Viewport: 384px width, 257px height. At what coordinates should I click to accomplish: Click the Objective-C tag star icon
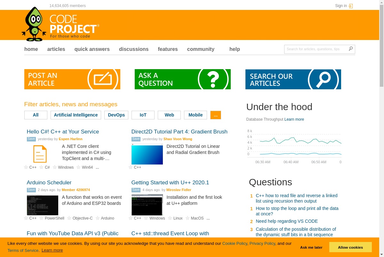[69, 218]
